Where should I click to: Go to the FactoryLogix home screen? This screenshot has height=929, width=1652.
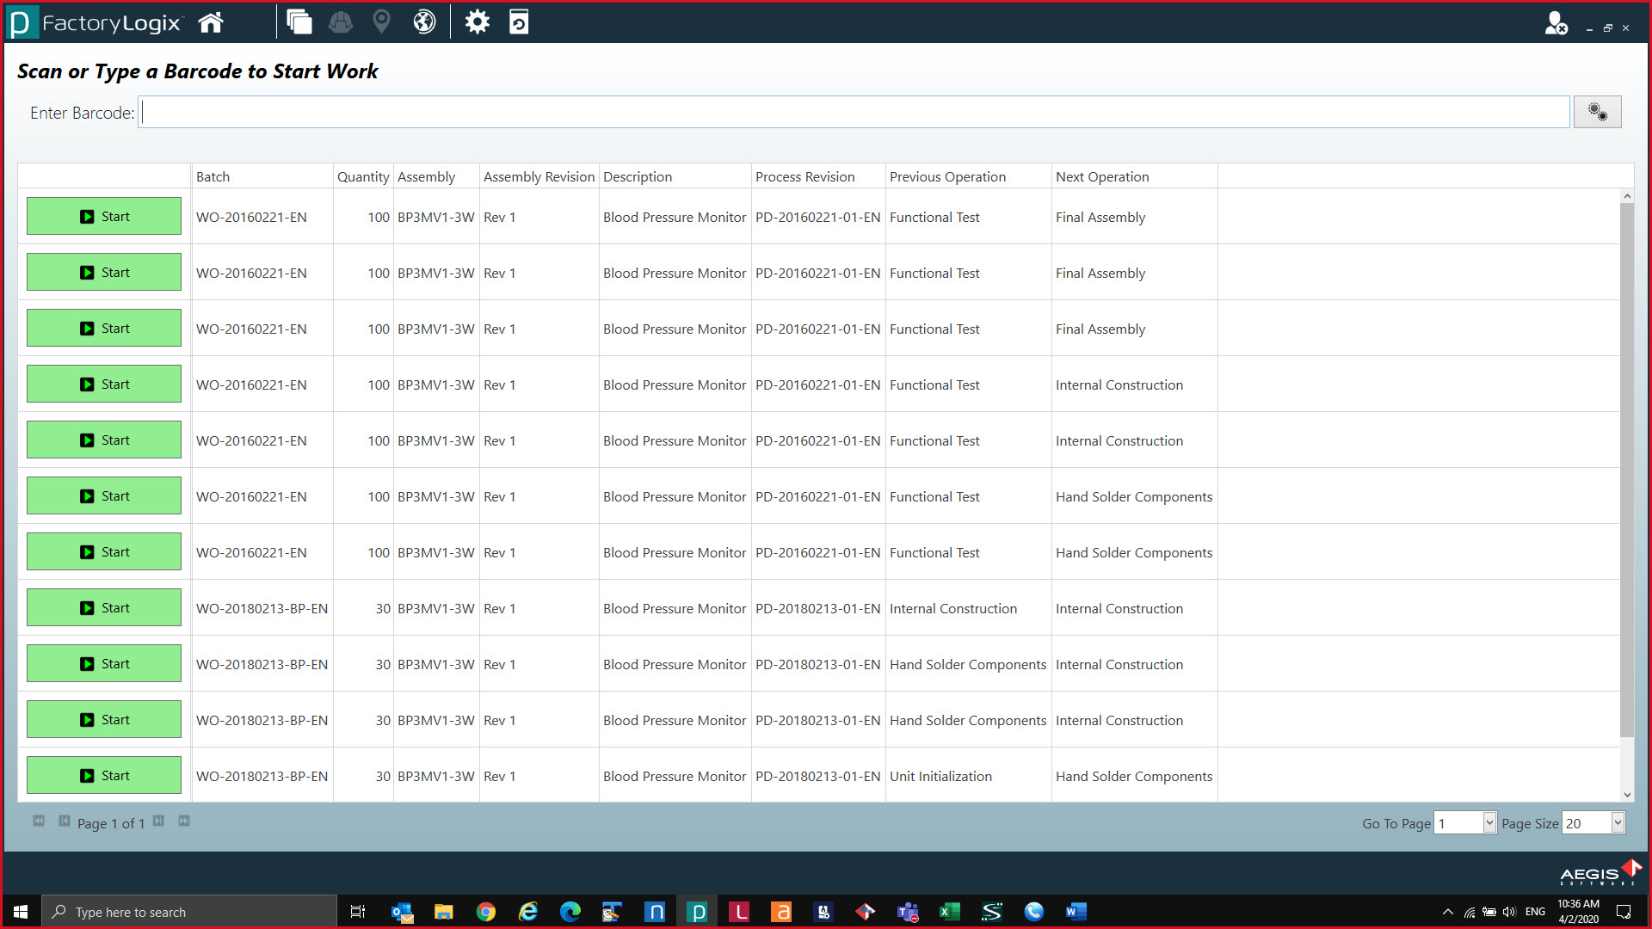coord(211,22)
